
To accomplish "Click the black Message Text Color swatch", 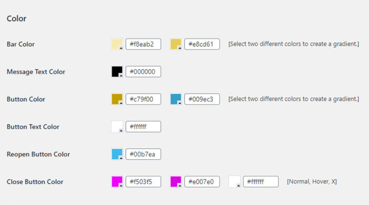I will point(117,72).
